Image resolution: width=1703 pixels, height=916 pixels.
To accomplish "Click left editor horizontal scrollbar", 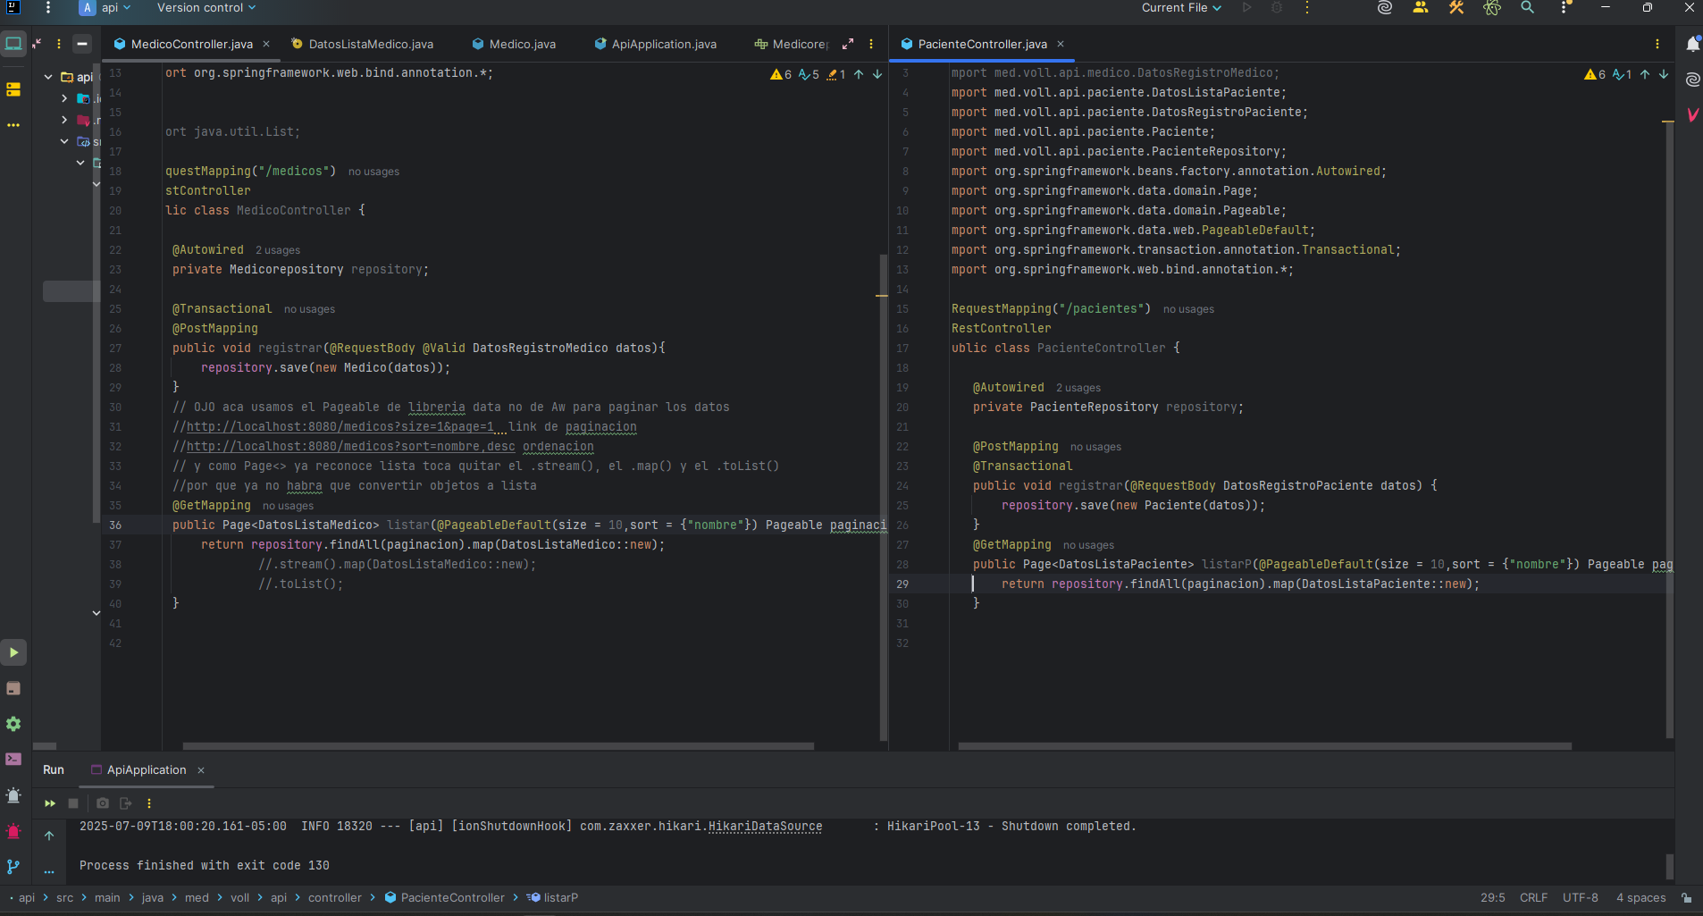I will (499, 746).
